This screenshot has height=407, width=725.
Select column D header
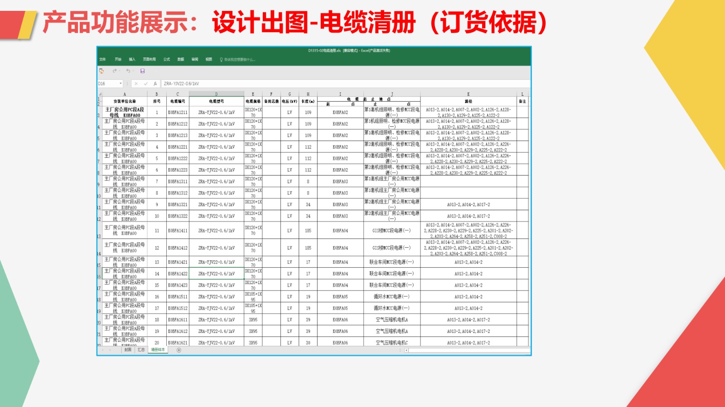point(216,95)
